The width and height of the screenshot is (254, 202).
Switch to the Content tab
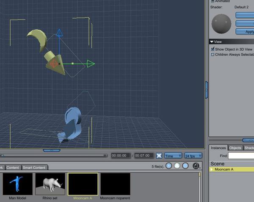pos(13,167)
